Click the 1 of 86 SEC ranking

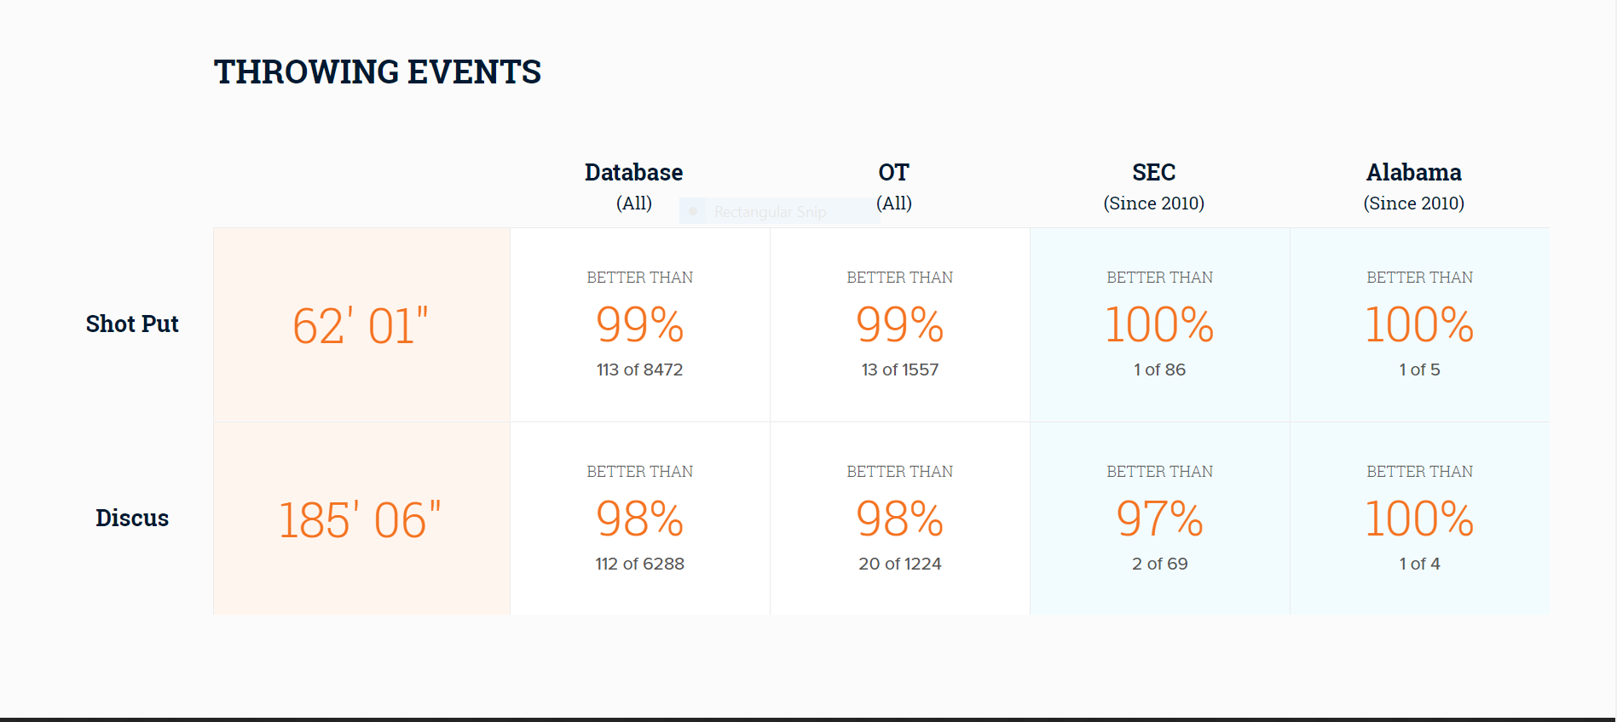pyautogui.click(x=1160, y=370)
